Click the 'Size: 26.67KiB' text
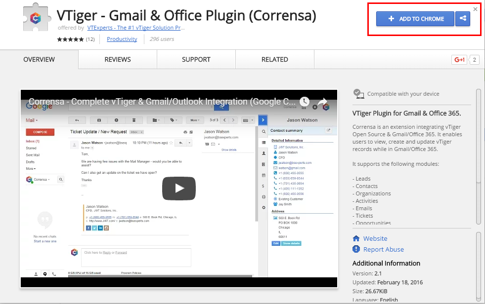The height and width of the screenshot is (304, 485). coord(370,291)
